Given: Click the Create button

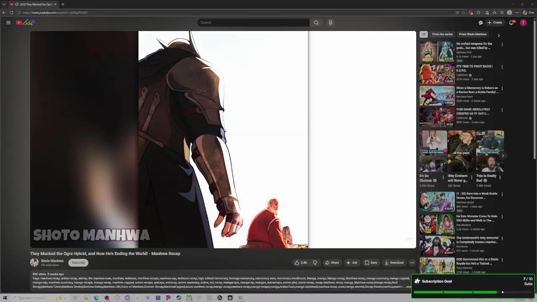Looking at the screenshot, I should (x=495, y=23).
